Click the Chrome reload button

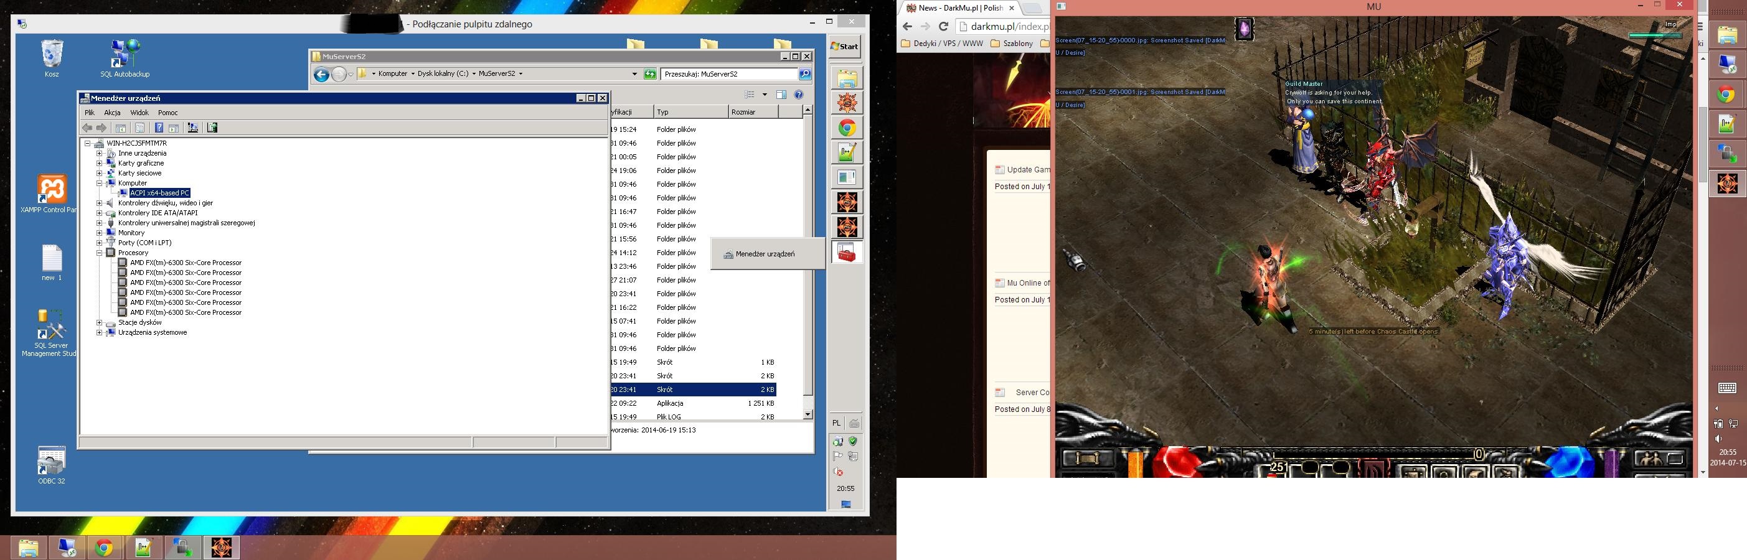point(943,26)
